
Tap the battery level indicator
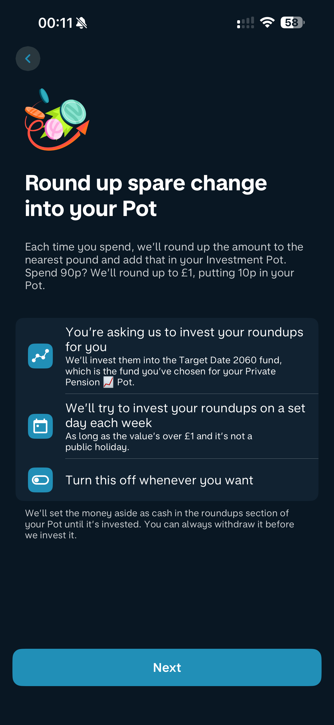tap(292, 23)
